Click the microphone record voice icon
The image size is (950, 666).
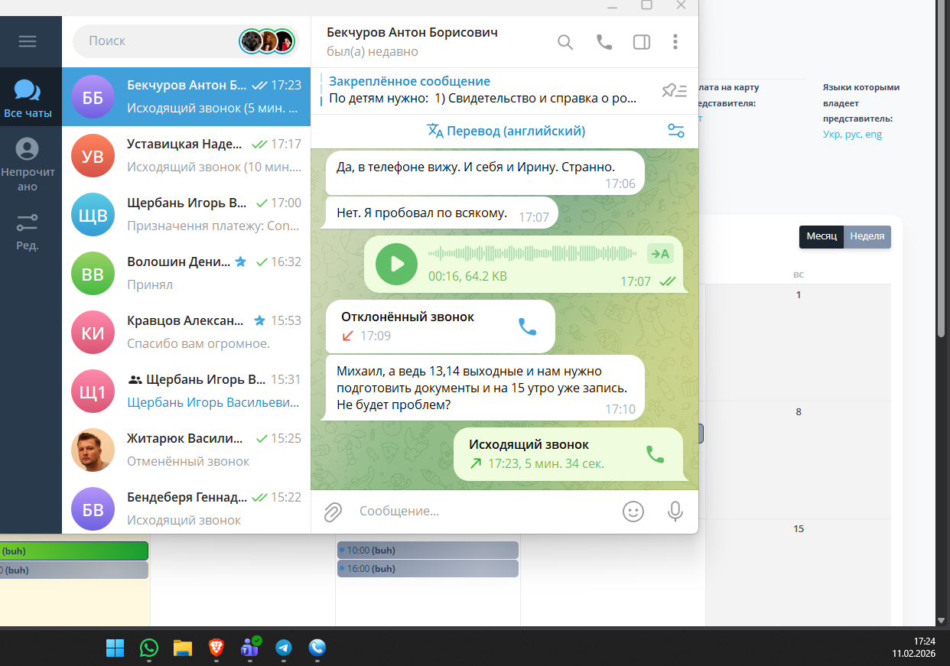point(675,512)
